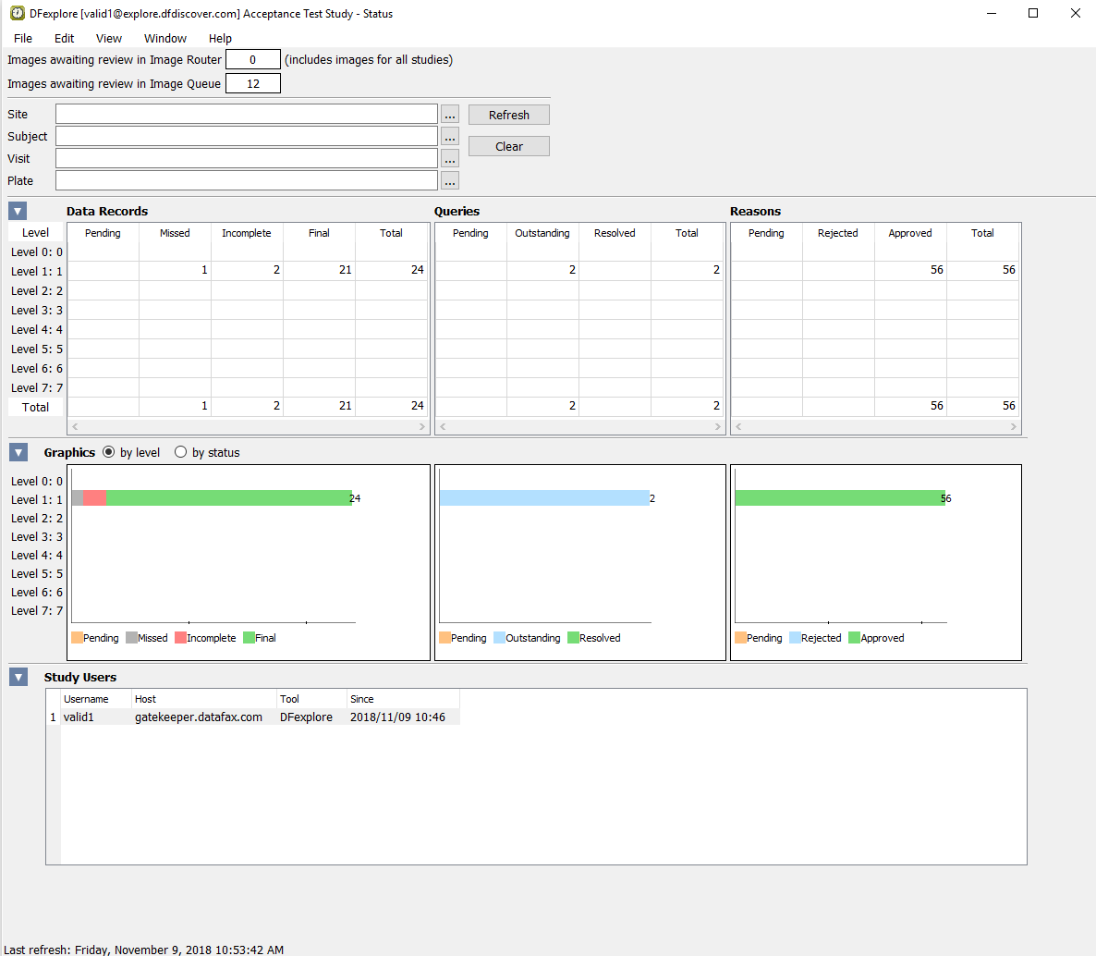Click the blue Outstanding legend swatch

[x=499, y=638]
